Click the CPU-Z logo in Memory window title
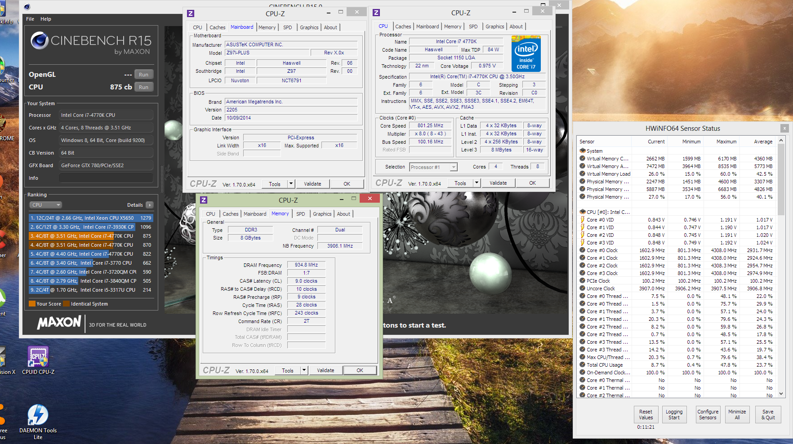 pos(204,200)
